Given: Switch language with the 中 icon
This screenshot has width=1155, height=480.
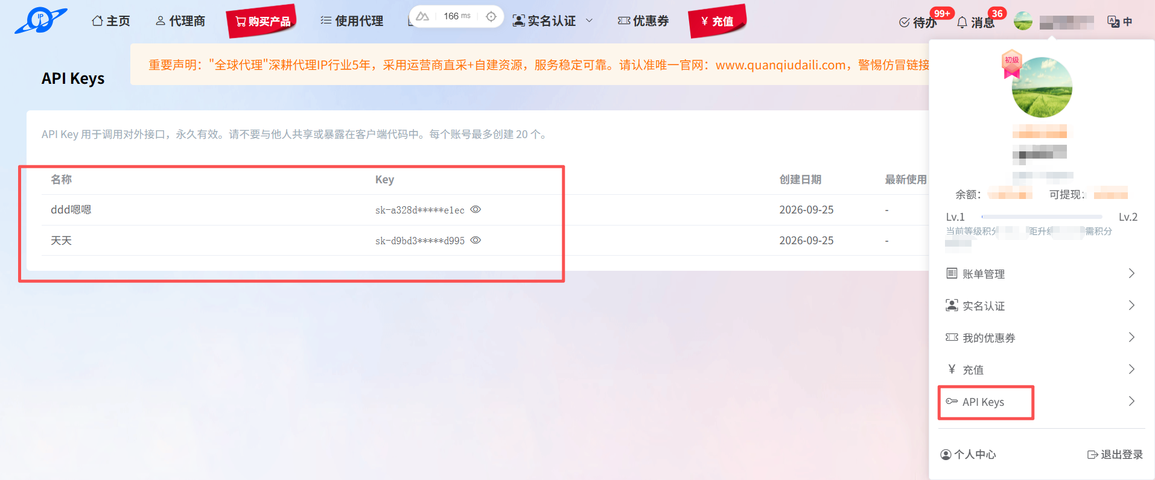Looking at the screenshot, I should click(x=1120, y=22).
